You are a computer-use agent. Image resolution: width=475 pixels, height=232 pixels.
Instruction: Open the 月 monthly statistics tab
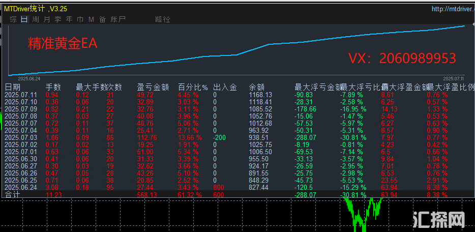point(47,20)
